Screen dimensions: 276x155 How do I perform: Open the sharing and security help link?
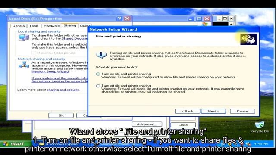click(x=63, y=90)
